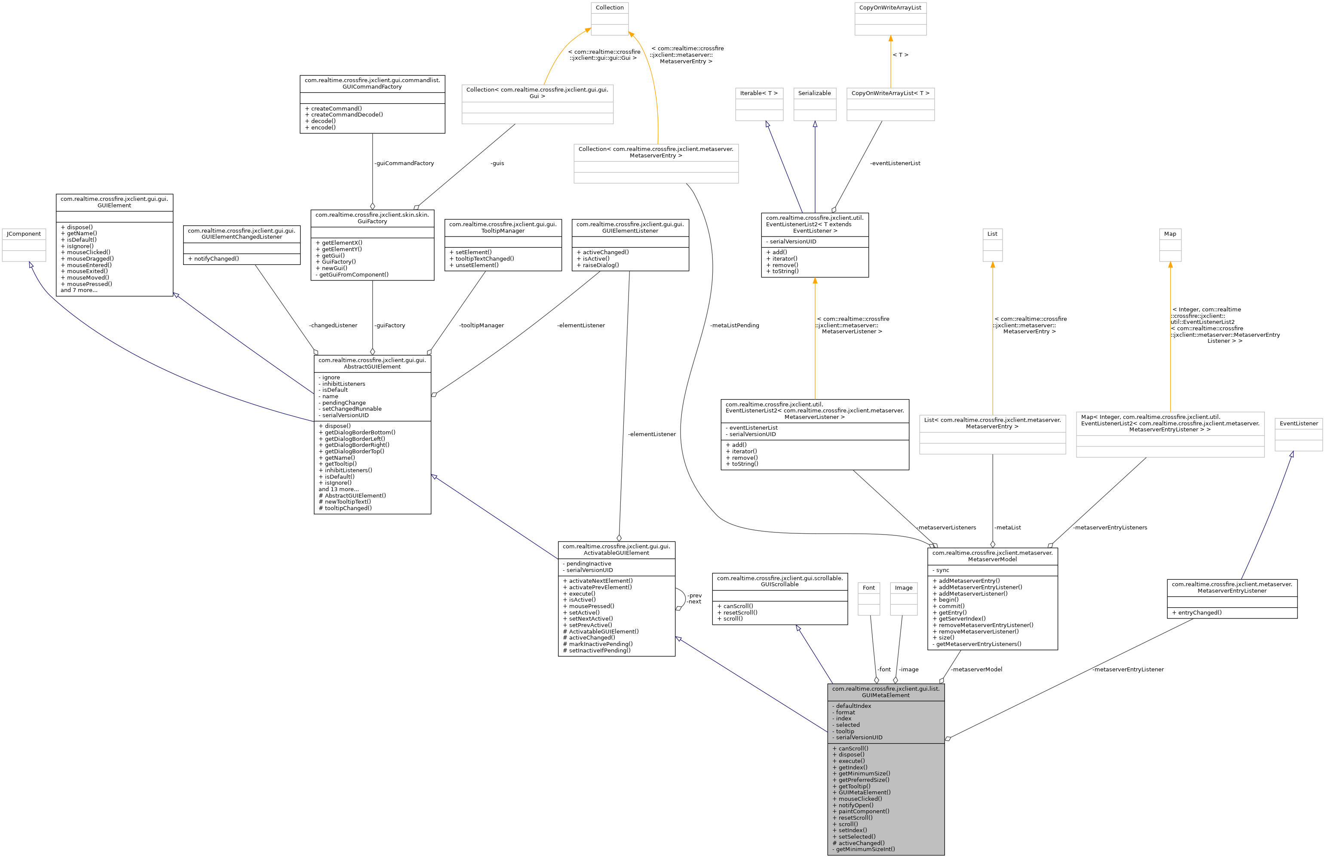Viewport: 1325px width, 858px height.
Task: Click the -metaList edge label
Action: click(1008, 527)
